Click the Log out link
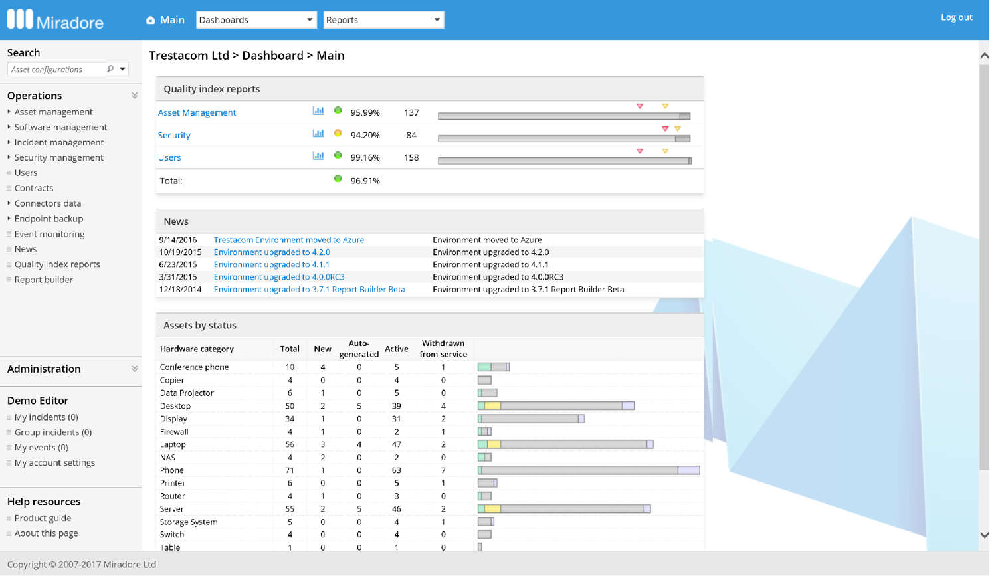The height and width of the screenshot is (576, 990). [956, 17]
